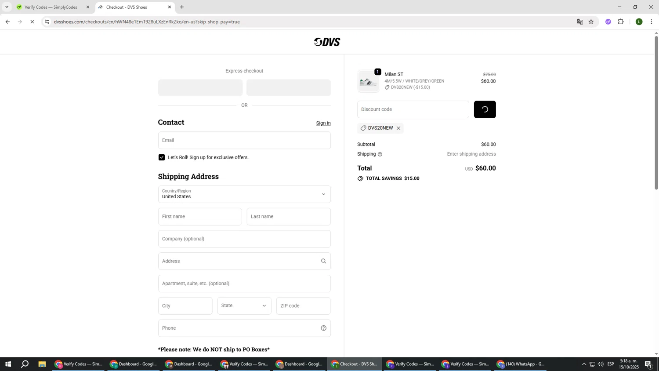
Task: Open the Checkout DVS taskbar window
Action: click(355, 364)
